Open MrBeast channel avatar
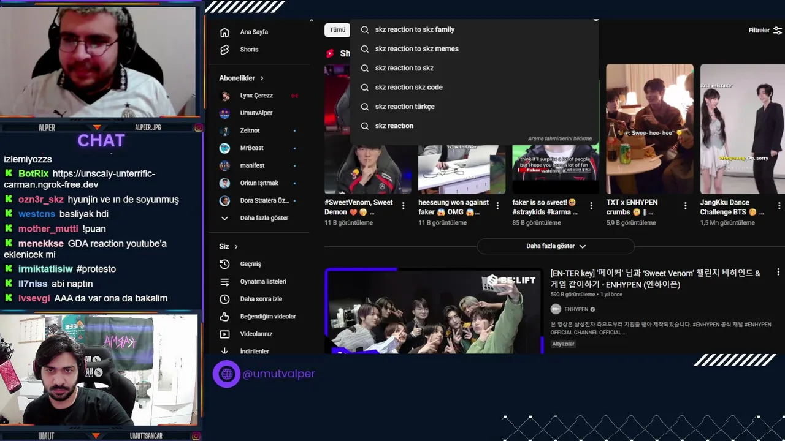Image resolution: width=785 pixels, height=441 pixels. point(225,148)
